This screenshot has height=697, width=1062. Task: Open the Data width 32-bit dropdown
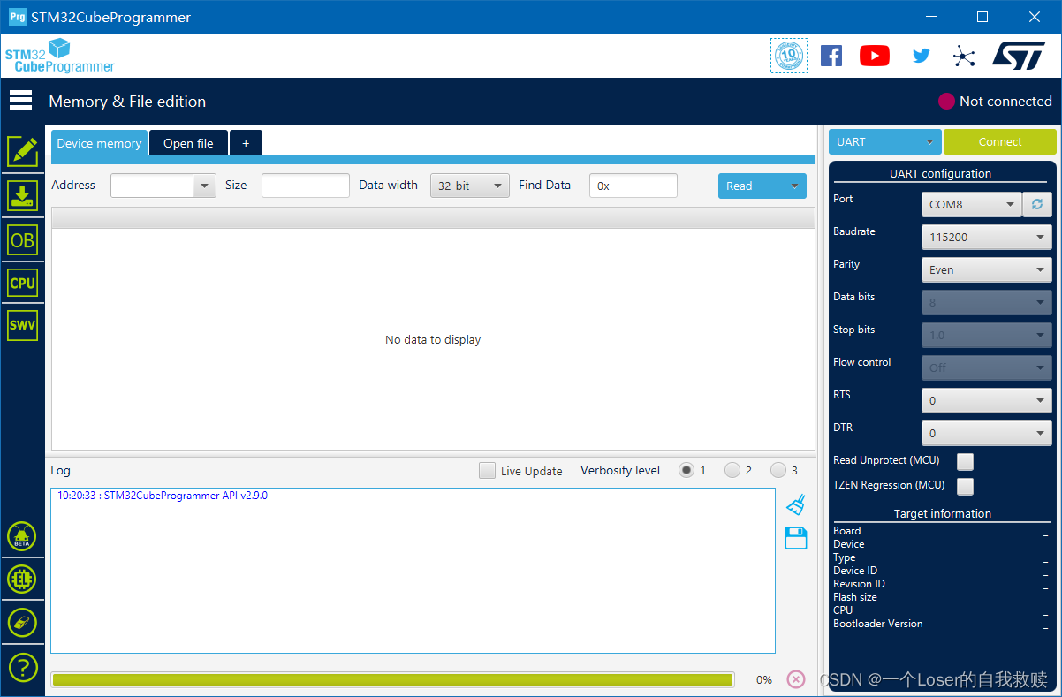[x=470, y=186]
